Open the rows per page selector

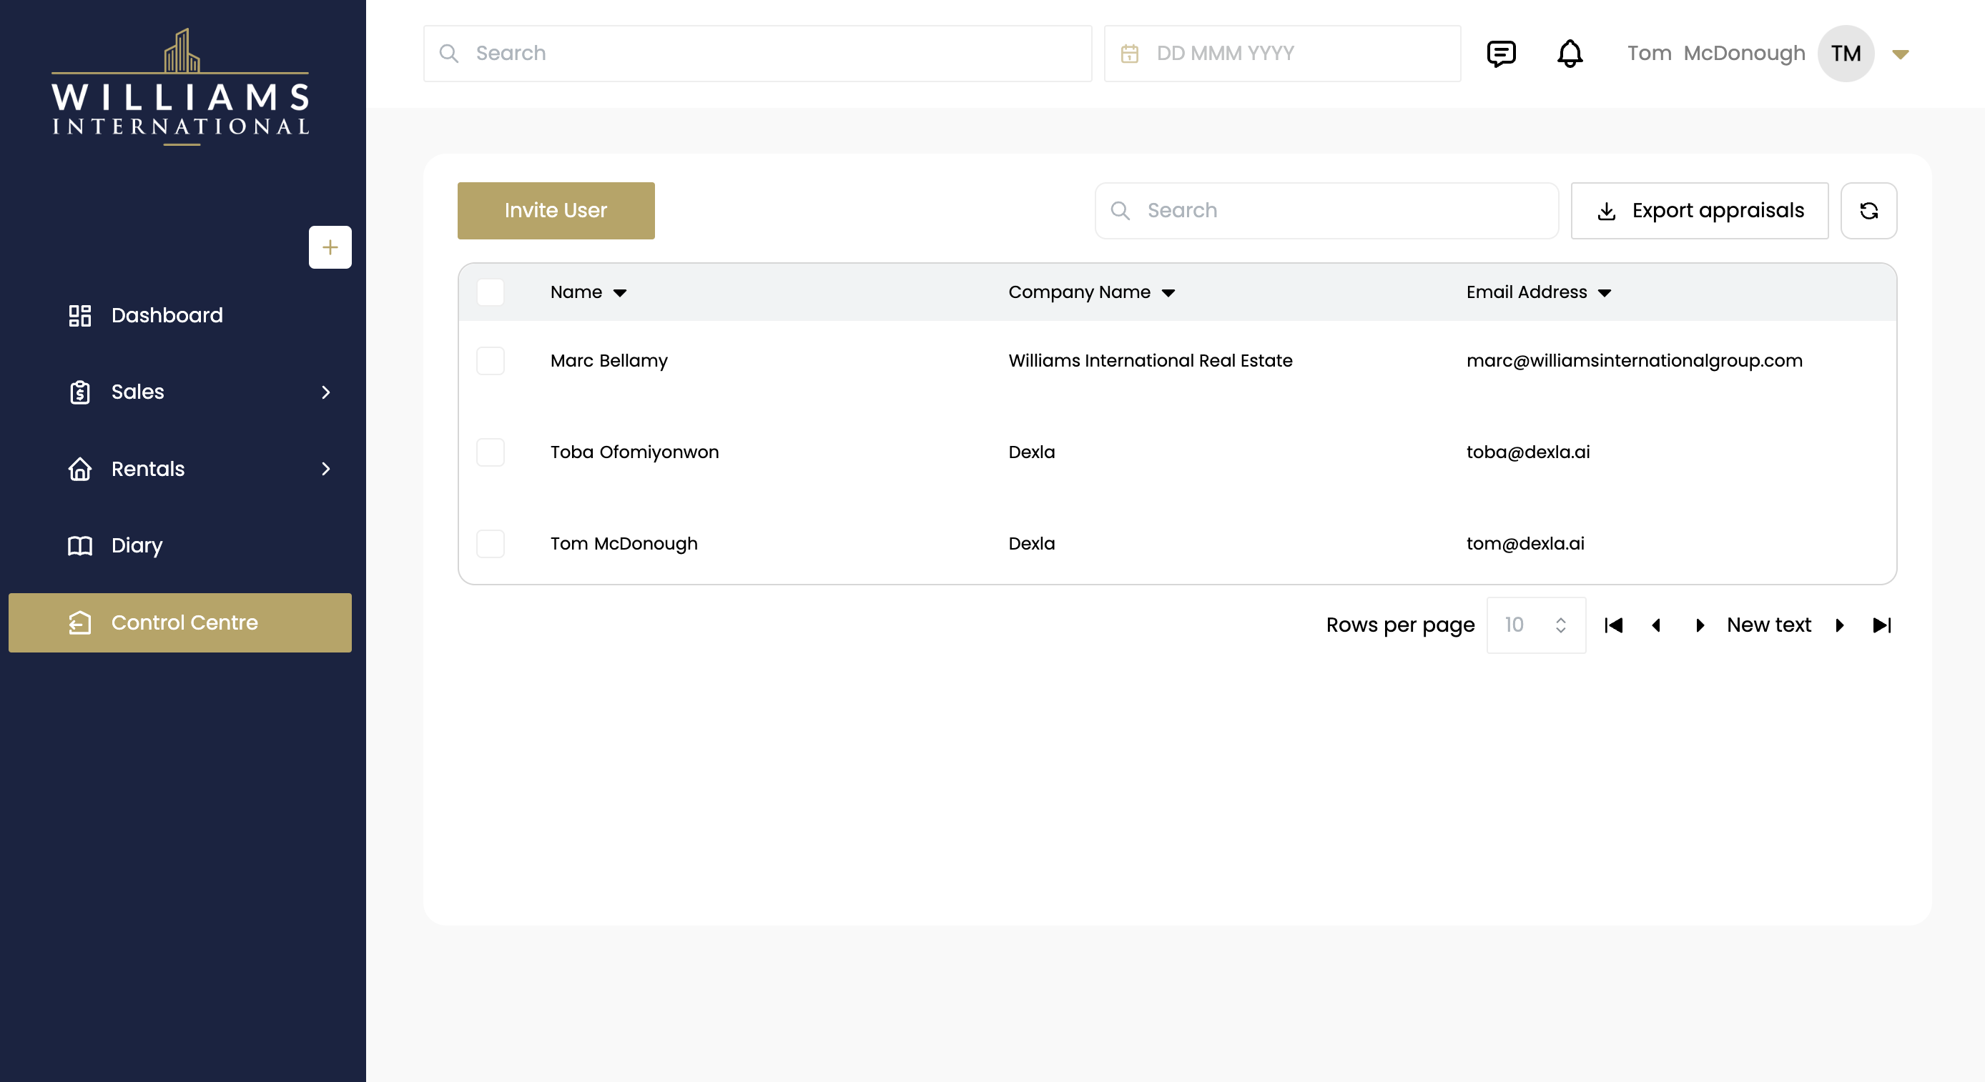(x=1536, y=625)
